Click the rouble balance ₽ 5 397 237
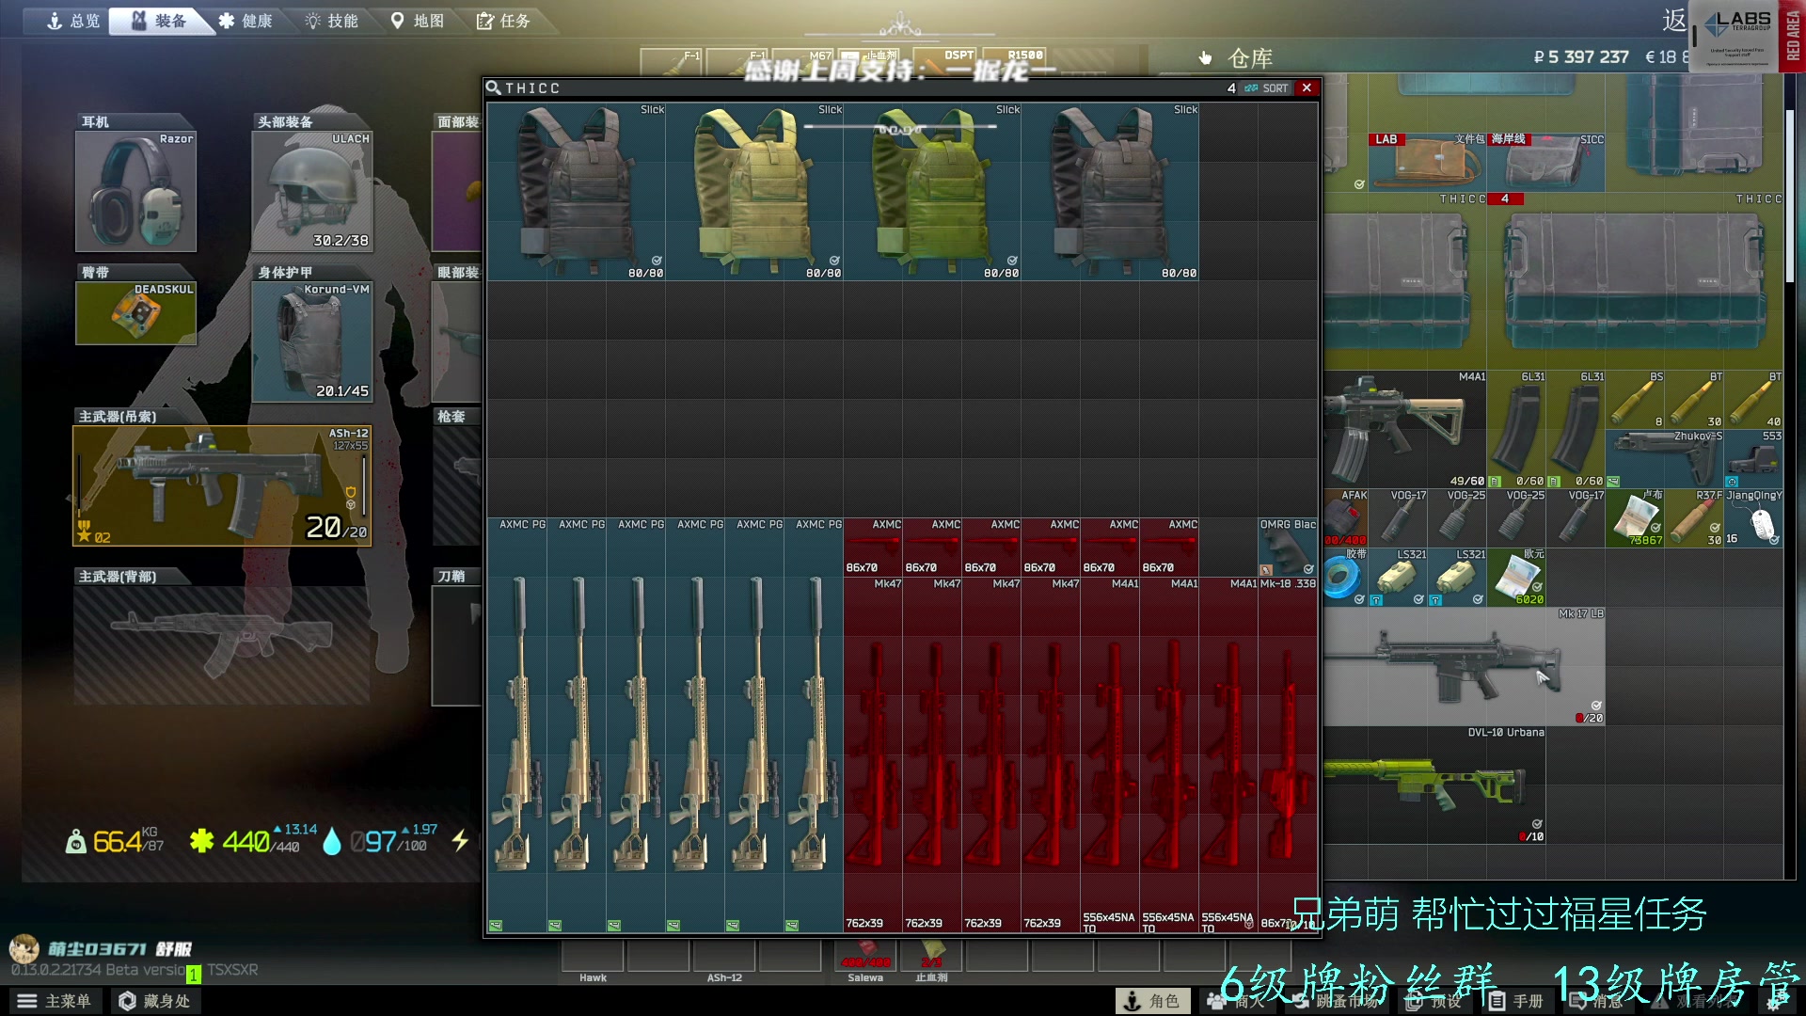The width and height of the screenshot is (1806, 1016). [x=1581, y=57]
